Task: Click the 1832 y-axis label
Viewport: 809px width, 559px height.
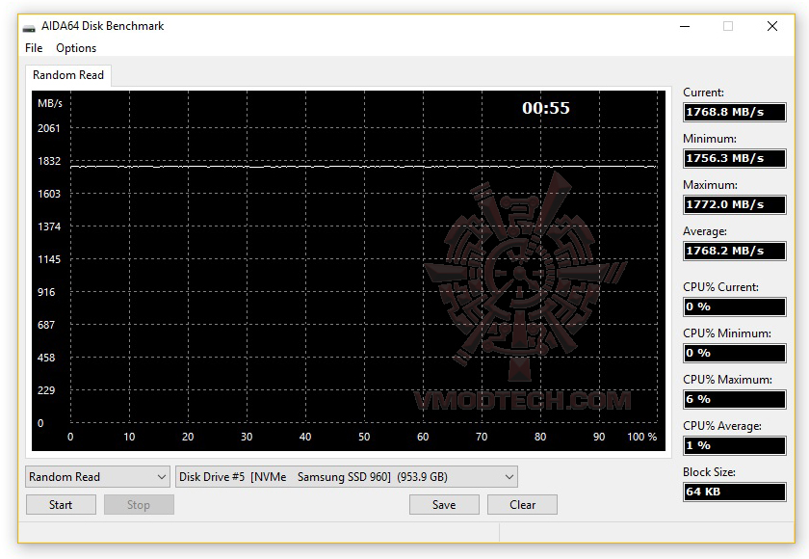Action: click(x=49, y=161)
